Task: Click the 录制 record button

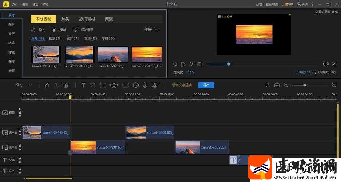Action: [x=59, y=29]
